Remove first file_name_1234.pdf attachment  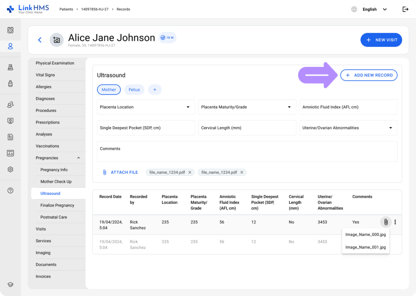[190, 172]
